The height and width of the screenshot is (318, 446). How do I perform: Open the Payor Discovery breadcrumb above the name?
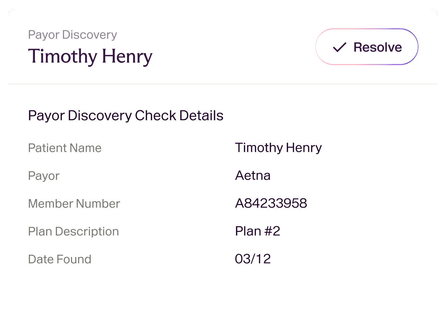click(72, 35)
